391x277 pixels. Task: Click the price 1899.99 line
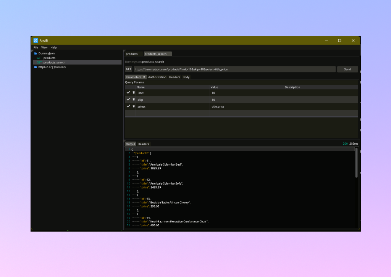click(x=150, y=168)
